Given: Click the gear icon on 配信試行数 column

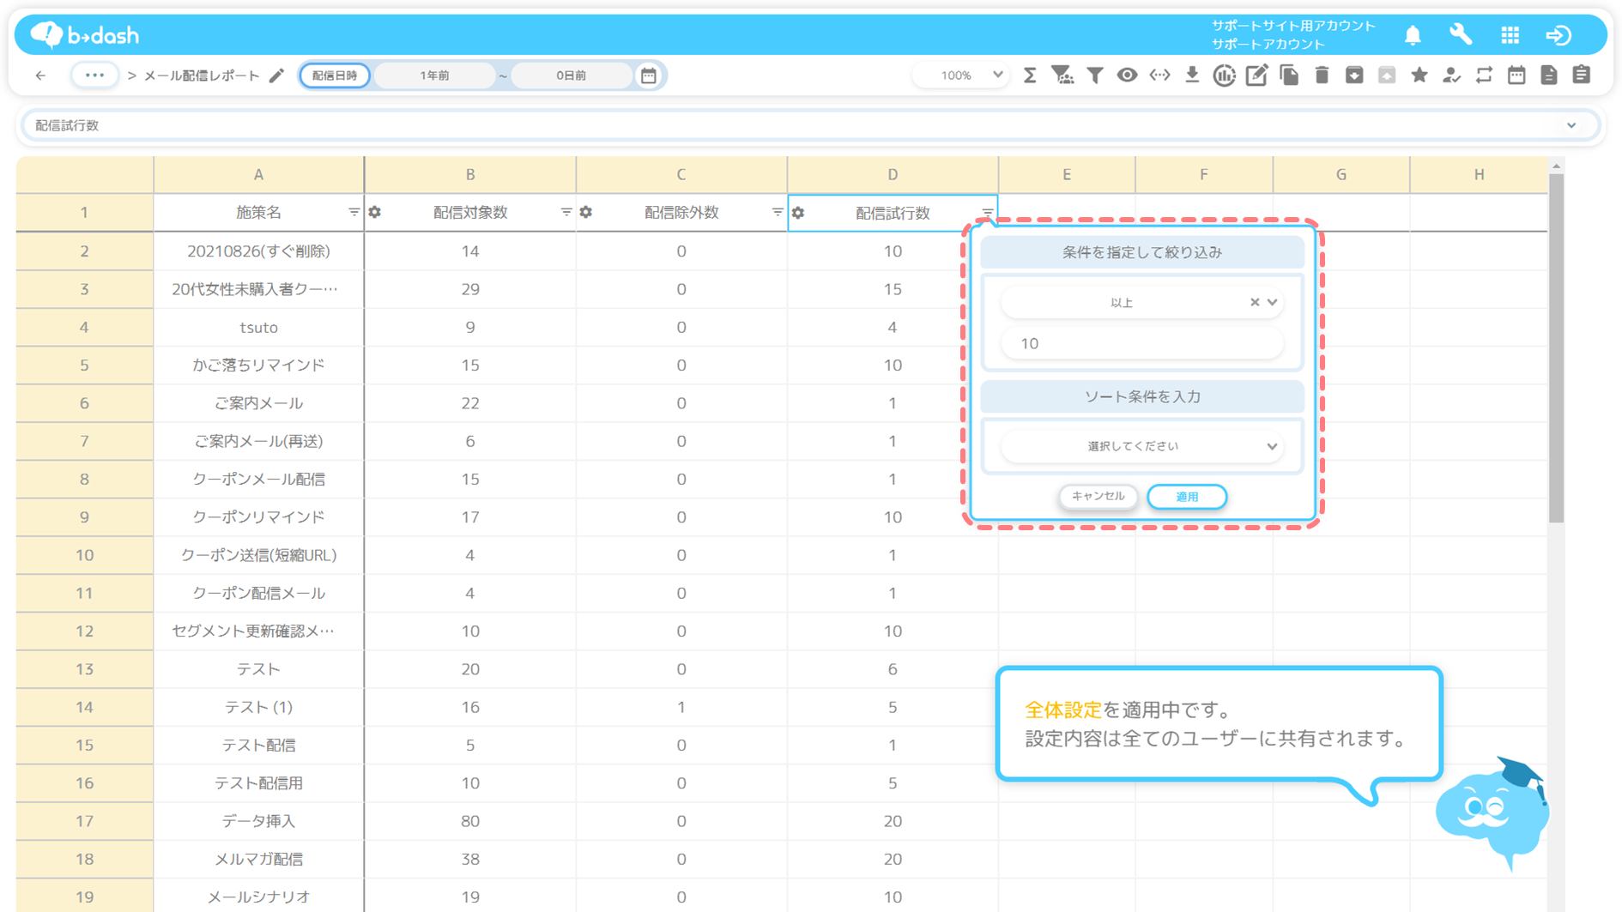Looking at the screenshot, I should pyautogui.click(x=798, y=212).
